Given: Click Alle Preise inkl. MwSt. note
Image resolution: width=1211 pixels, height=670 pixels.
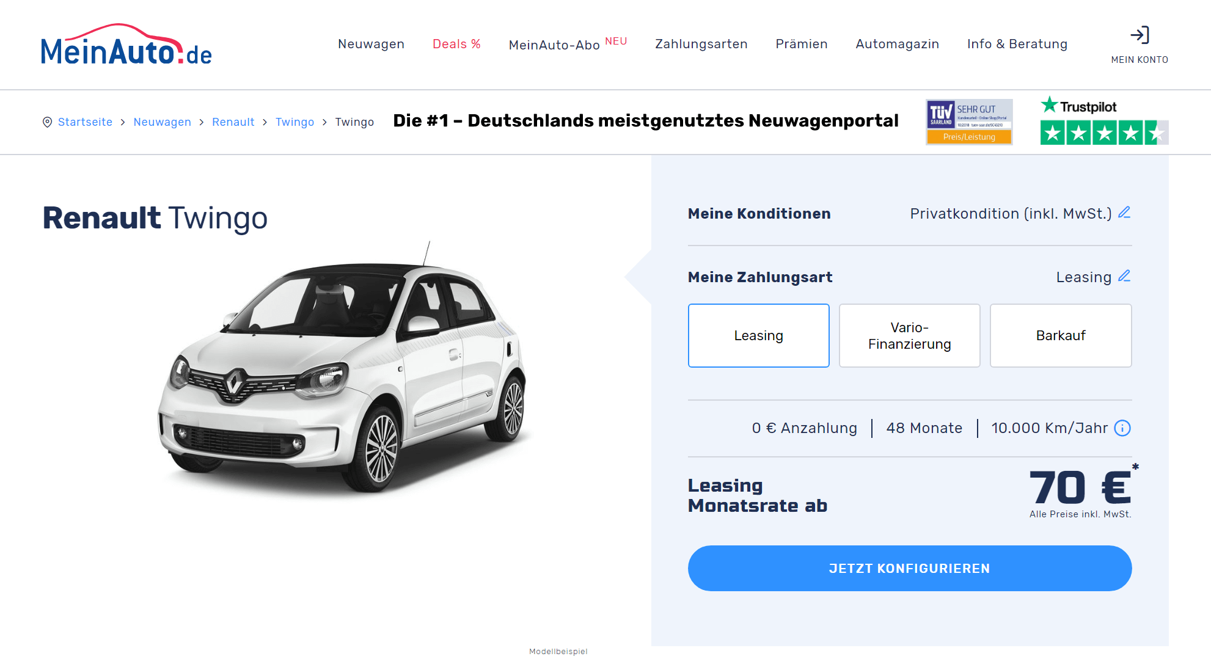Looking at the screenshot, I should (x=1080, y=514).
